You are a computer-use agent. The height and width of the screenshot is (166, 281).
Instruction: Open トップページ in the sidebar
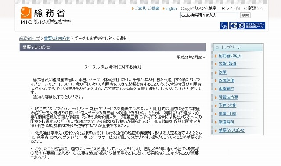click(x=238, y=47)
